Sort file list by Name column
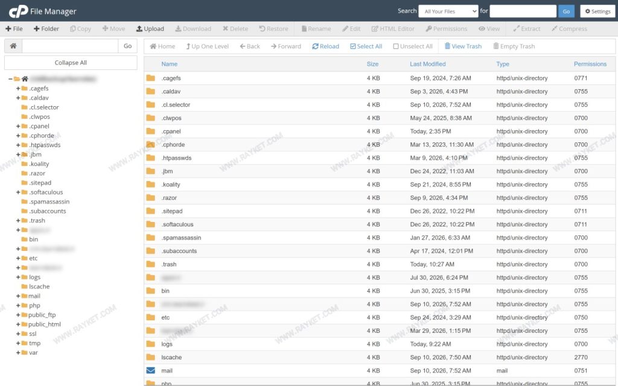 pos(169,64)
